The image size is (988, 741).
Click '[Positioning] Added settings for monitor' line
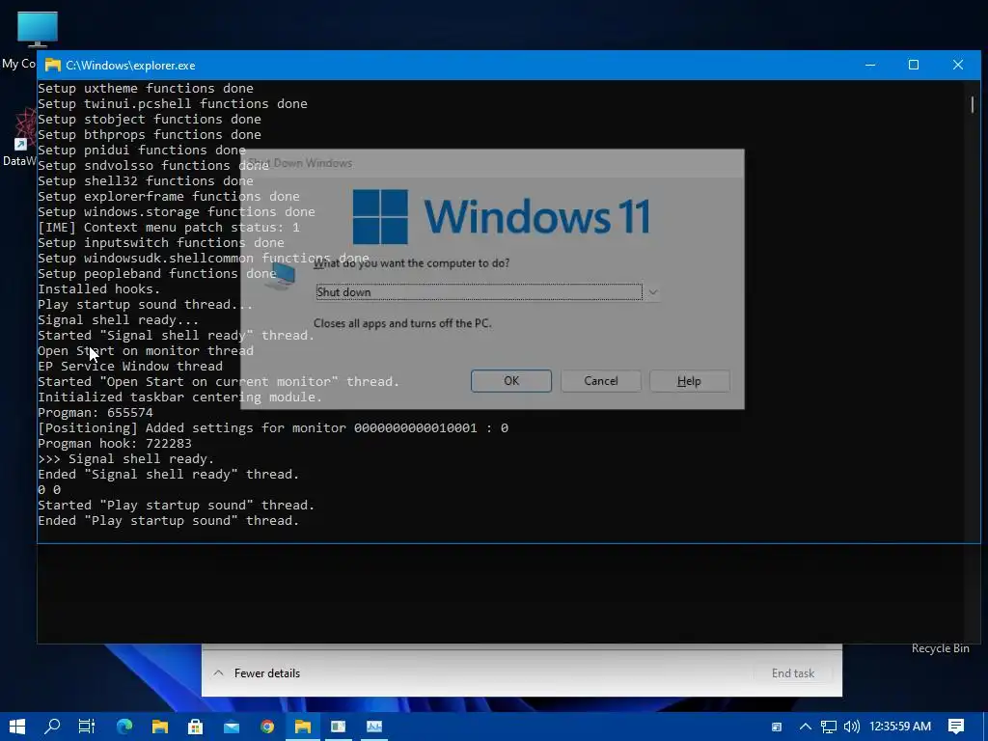coord(273,427)
